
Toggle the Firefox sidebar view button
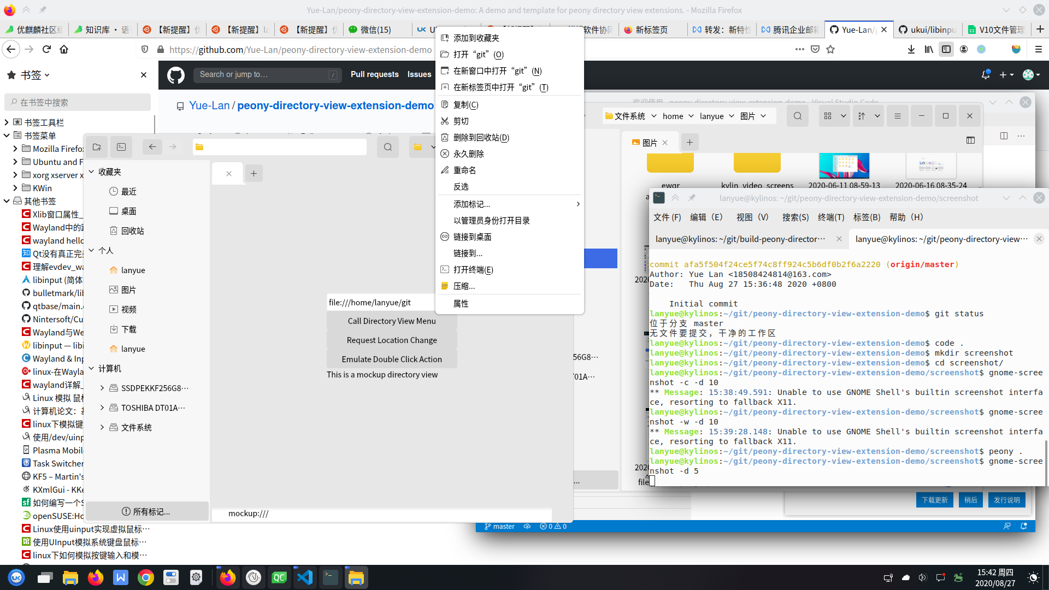pos(946,49)
